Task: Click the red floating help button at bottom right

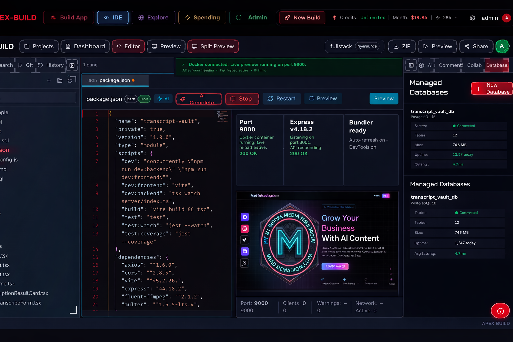Action: click(x=500, y=311)
